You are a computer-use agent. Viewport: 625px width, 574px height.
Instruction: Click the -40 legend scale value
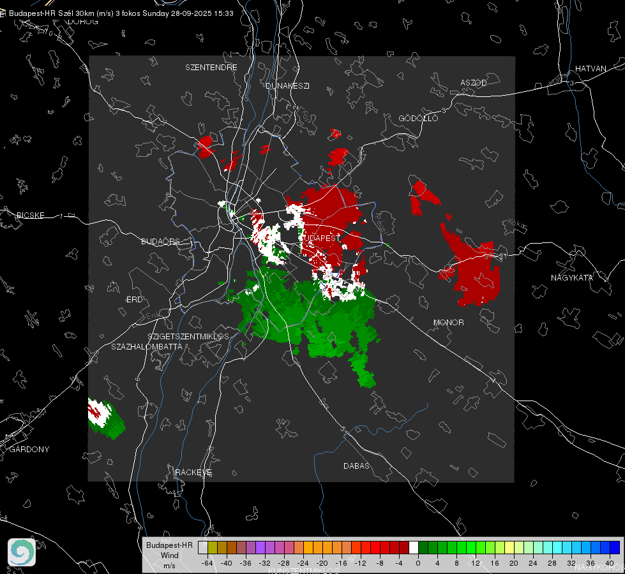coord(227,563)
